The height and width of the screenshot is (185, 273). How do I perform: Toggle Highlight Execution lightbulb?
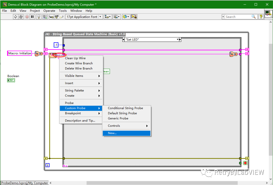click(x=39, y=17)
